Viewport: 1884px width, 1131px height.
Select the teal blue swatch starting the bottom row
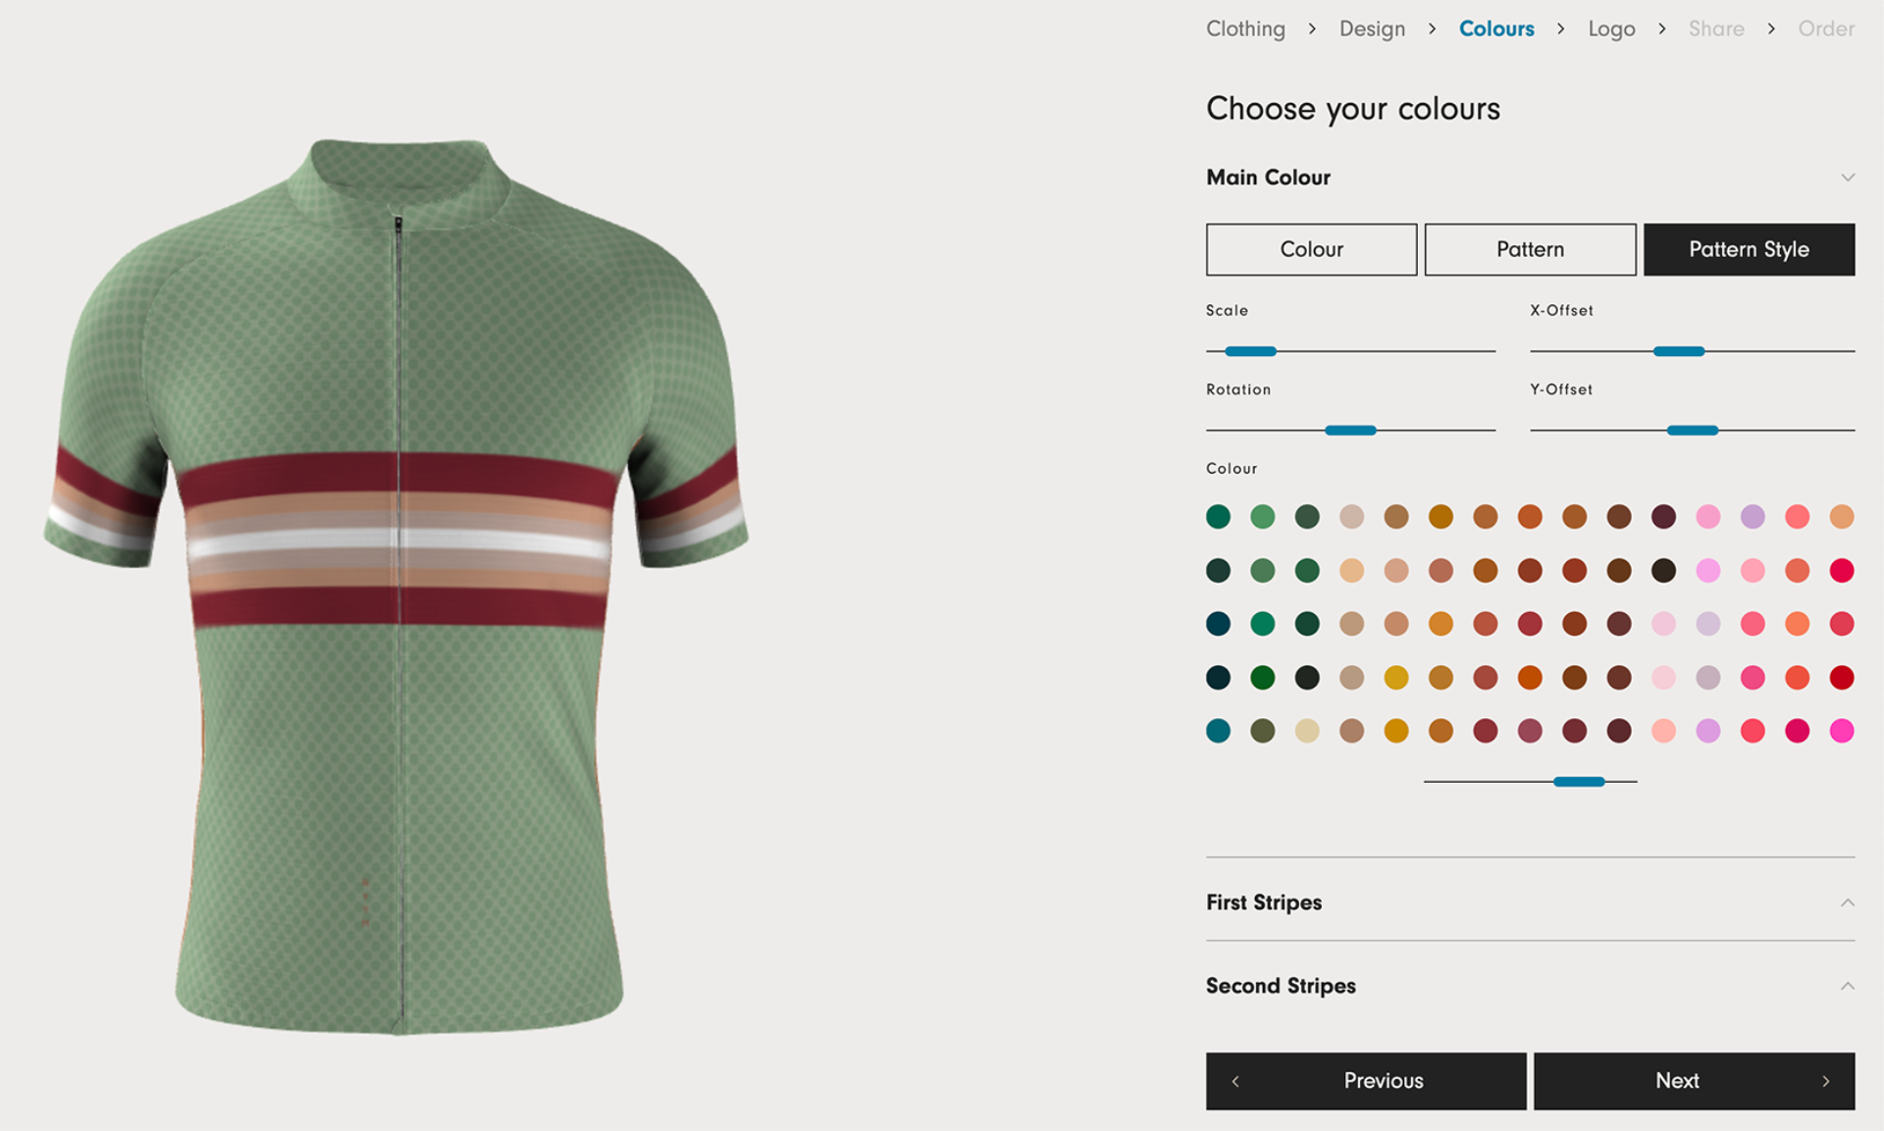[1218, 731]
